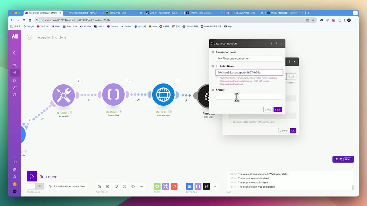Open scenario settings gear in Controls
The image size is (367, 206).
108,186
